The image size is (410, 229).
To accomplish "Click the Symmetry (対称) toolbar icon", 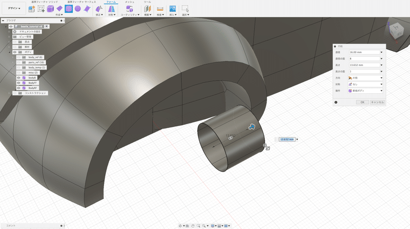I will (112, 9).
